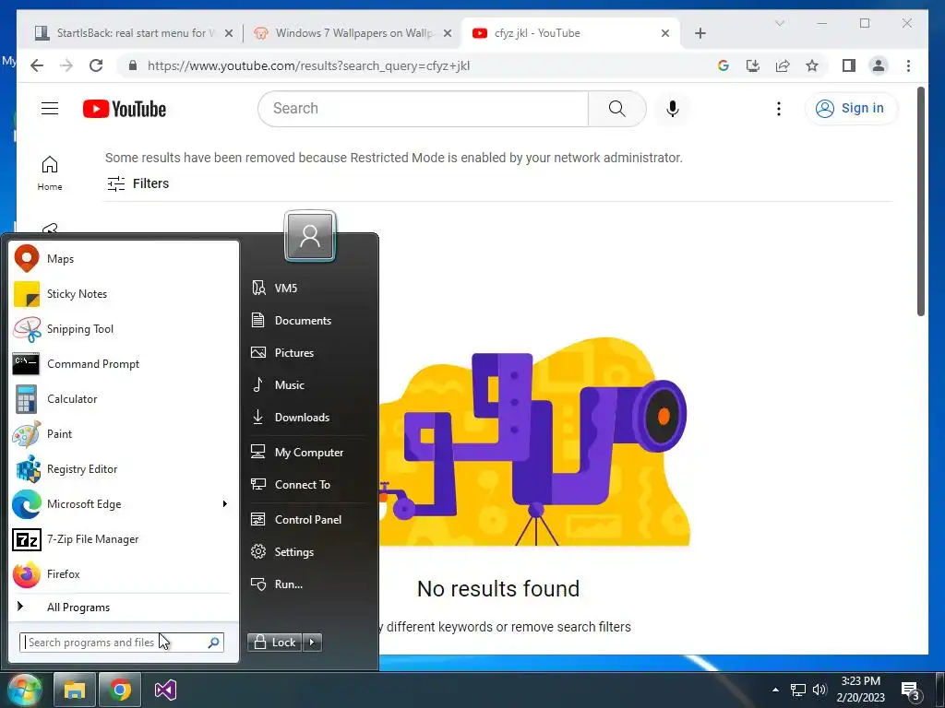Viewport: 945px width, 708px height.
Task: Go back to previous page
Action: point(37,65)
